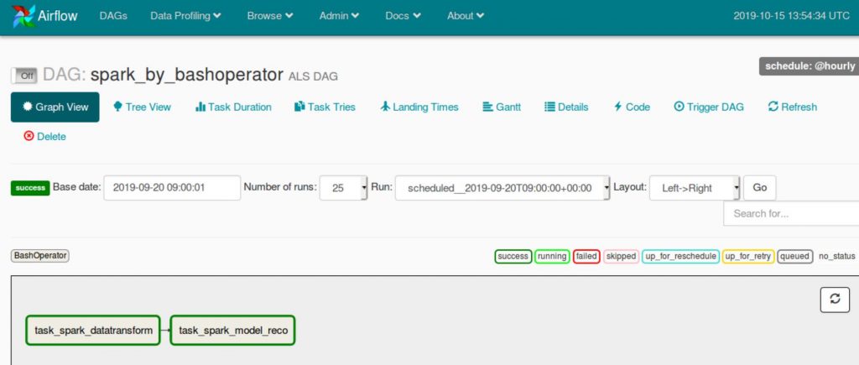Click the Go button
This screenshot has height=365, width=859.
[760, 187]
